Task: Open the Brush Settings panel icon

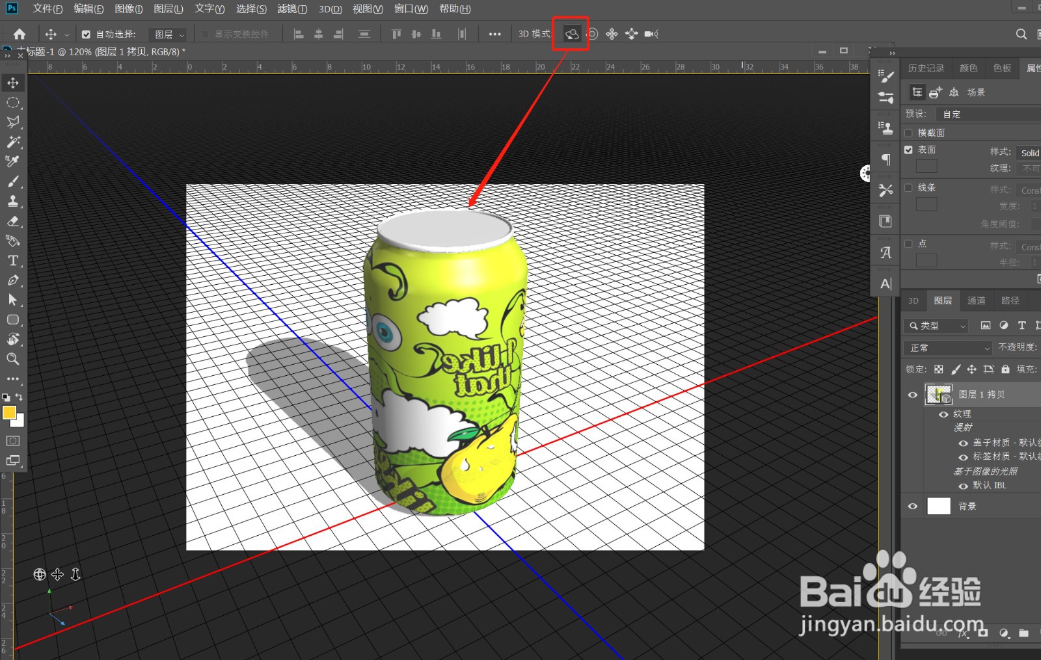Action: tap(886, 76)
